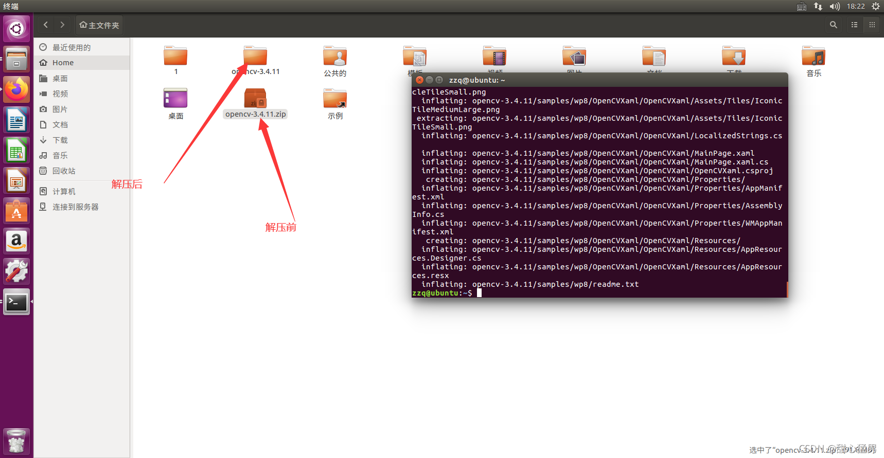This screenshot has width=884, height=458.
Task: Select the opencv-3.4.11.zip archive
Action: pyautogui.click(x=256, y=103)
